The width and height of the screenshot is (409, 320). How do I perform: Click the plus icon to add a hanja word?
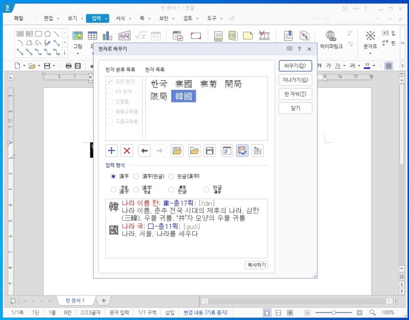pos(111,151)
